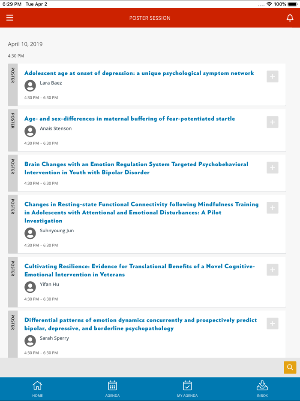
Task: Open the notifications bell
Action: (290, 18)
